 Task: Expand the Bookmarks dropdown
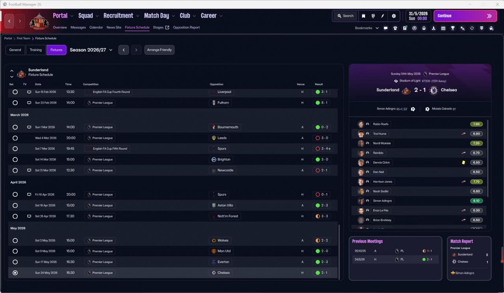point(367,28)
